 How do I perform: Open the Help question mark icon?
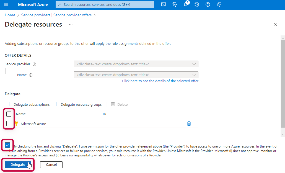click(x=208, y=4)
